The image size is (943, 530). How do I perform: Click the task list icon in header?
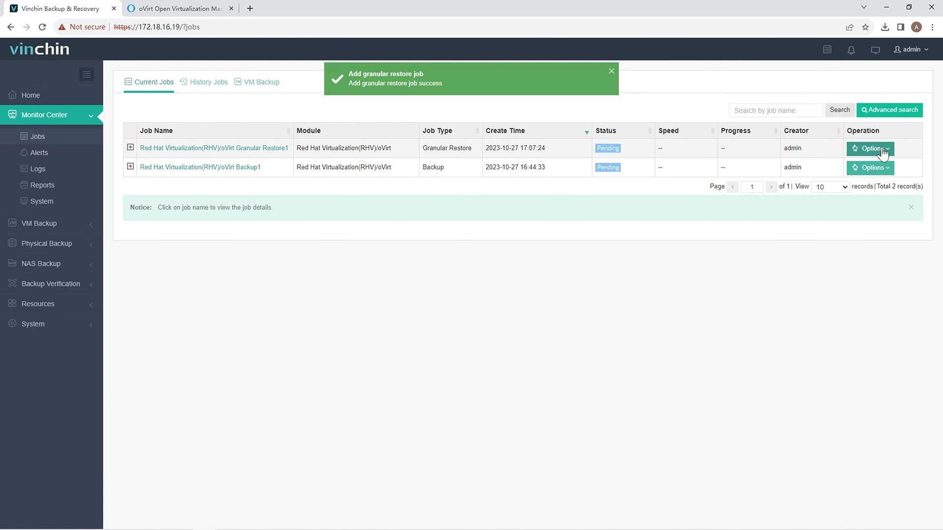pyautogui.click(x=827, y=50)
